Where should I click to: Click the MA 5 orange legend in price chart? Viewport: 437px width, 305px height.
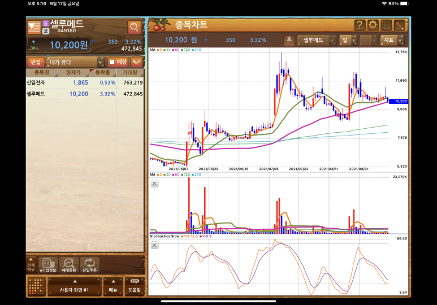click(x=159, y=50)
